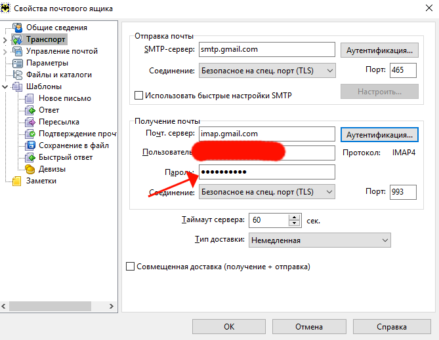
Task: Enable Использовать быстрые настройки SMTP checkbox
Action: coord(138,96)
